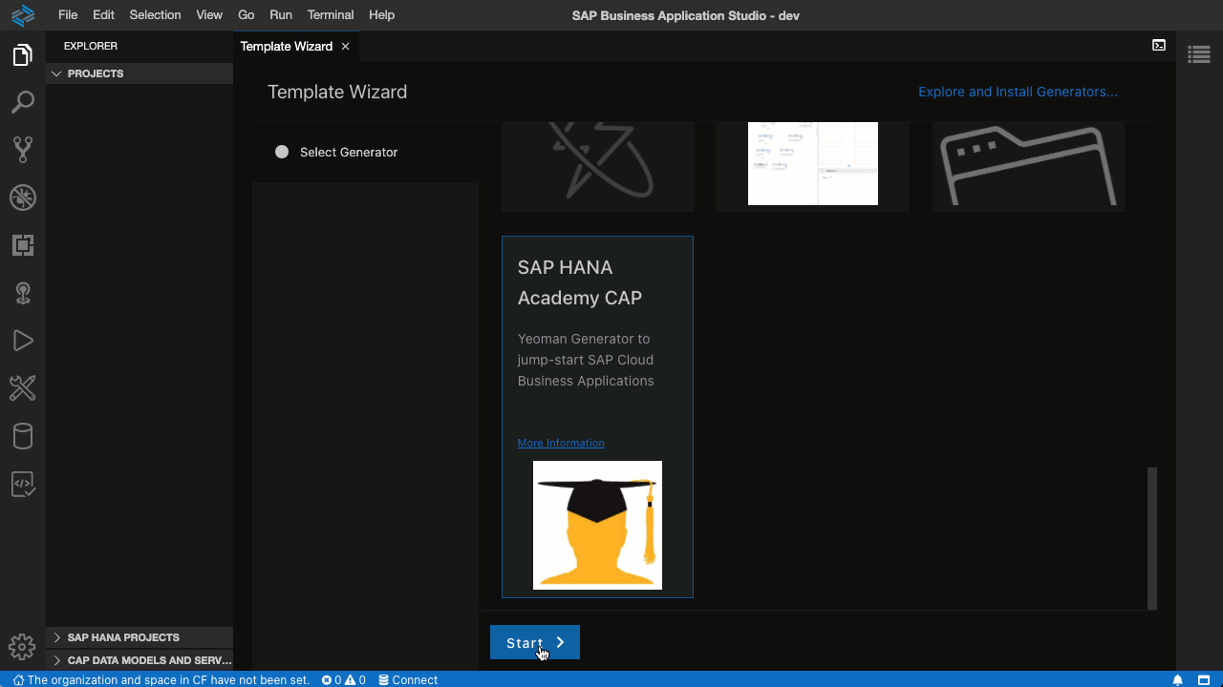Open the Cloud Foundry targets lightbulb icon
This screenshot has height=687, width=1223.
[23, 293]
